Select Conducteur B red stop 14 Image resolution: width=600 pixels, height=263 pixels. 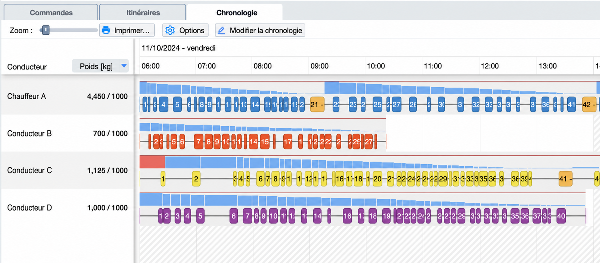tap(253, 142)
